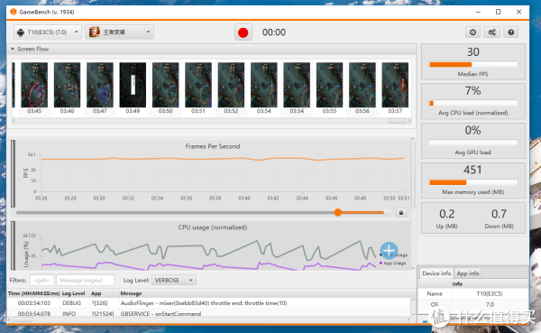The image size is (541, 333).
Task: Select the Device info tab
Action: click(x=436, y=273)
